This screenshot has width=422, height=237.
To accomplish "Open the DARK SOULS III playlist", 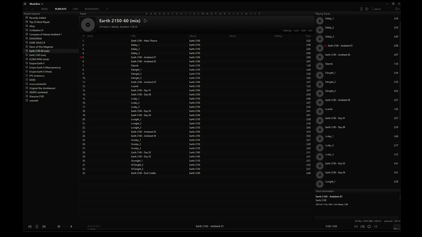I will point(37,43).
